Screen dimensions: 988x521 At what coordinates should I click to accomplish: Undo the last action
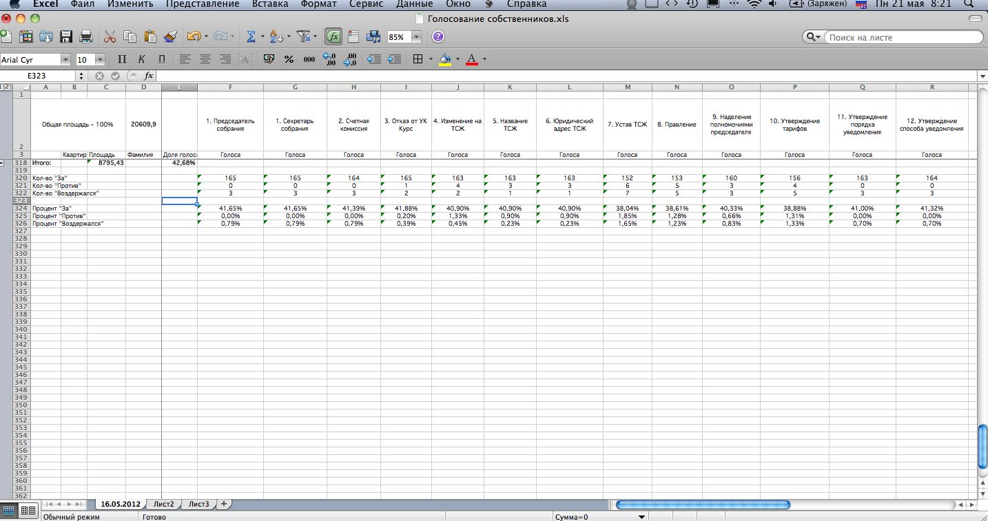194,36
